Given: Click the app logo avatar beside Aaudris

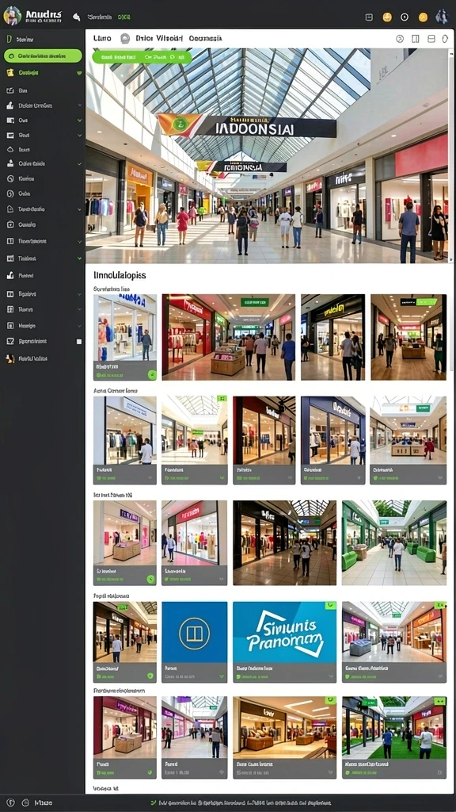Looking at the screenshot, I should (x=12, y=16).
